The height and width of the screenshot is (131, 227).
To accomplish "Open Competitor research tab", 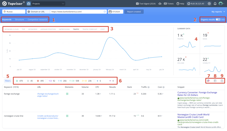I will pyautogui.click(x=37, y=19).
